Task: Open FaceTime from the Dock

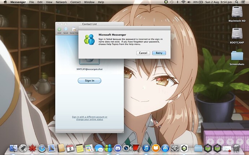Action: point(127,149)
